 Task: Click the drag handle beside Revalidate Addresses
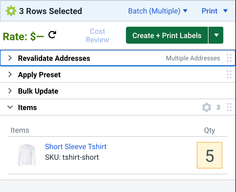(x=229, y=58)
